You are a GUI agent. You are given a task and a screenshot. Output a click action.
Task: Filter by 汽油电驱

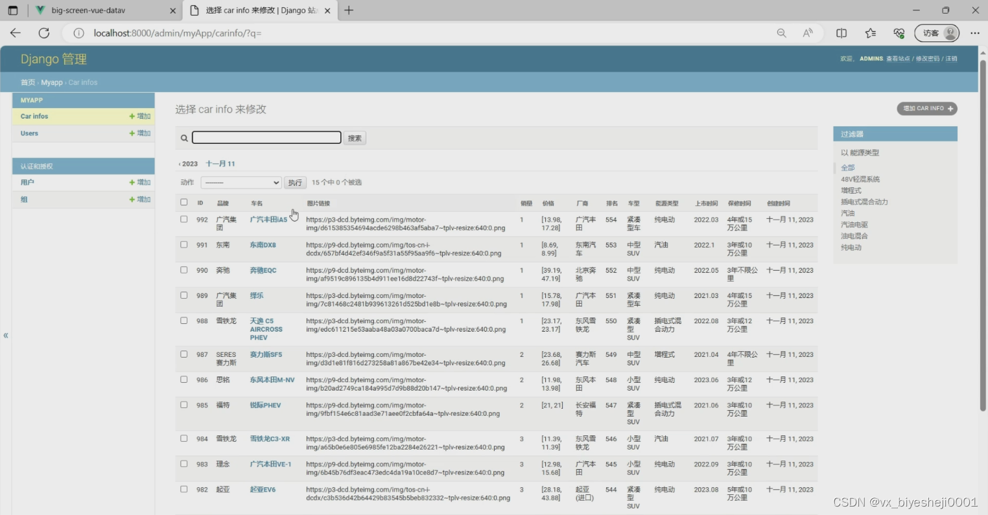coord(854,225)
